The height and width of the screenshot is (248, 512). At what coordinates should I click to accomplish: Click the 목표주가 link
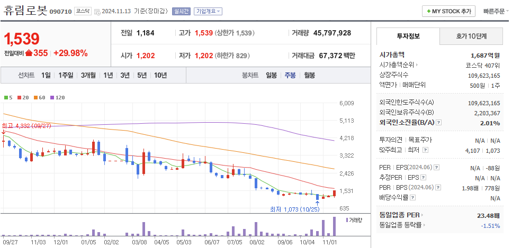point(420,140)
